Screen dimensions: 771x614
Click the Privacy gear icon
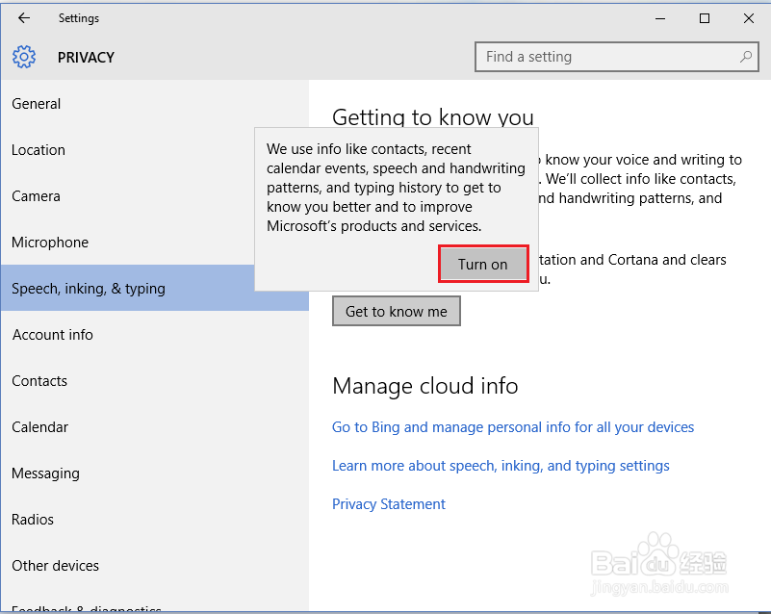[x=24, y=57]
